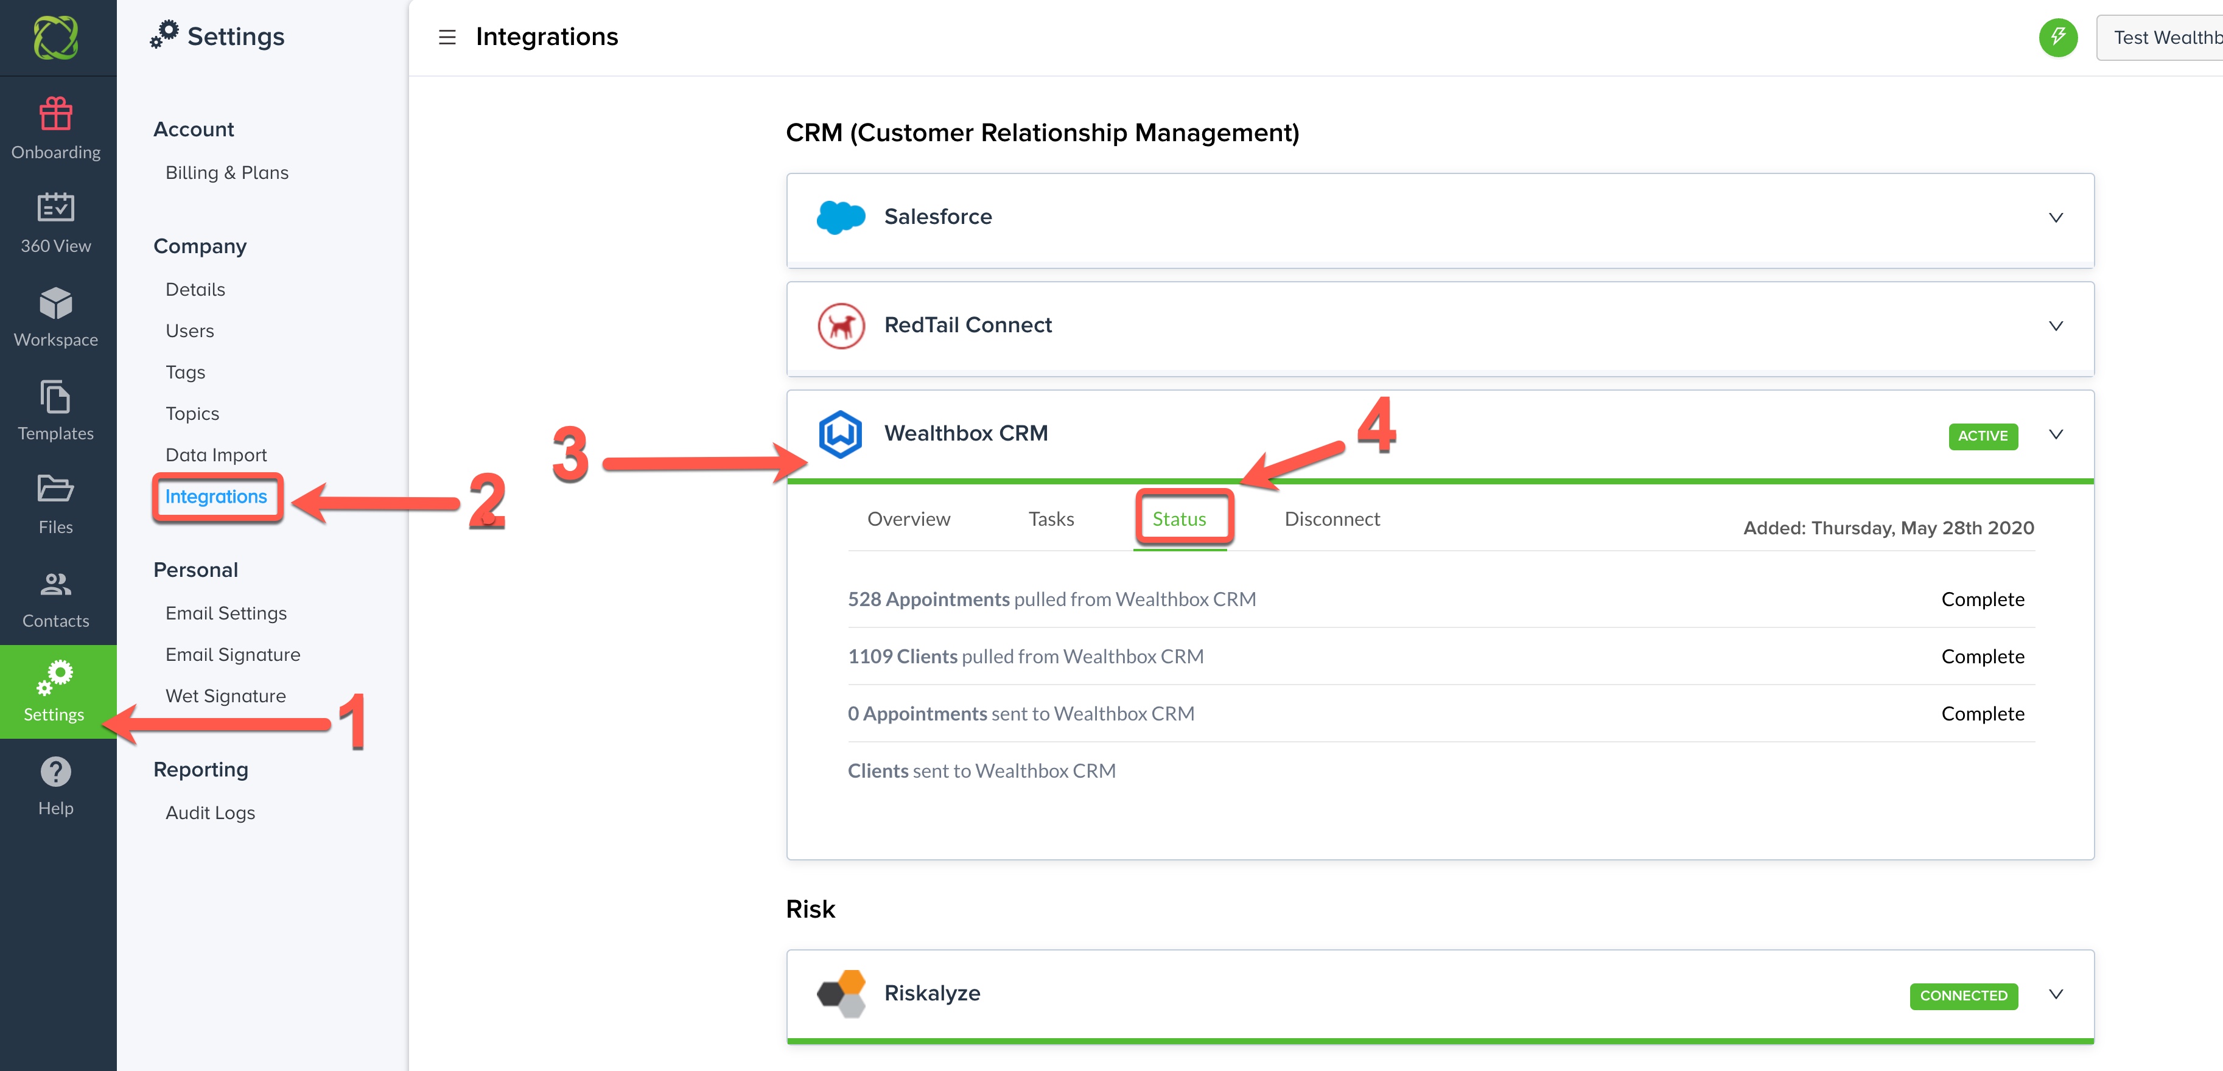Open the Audit Logs link

pos(210,812)
